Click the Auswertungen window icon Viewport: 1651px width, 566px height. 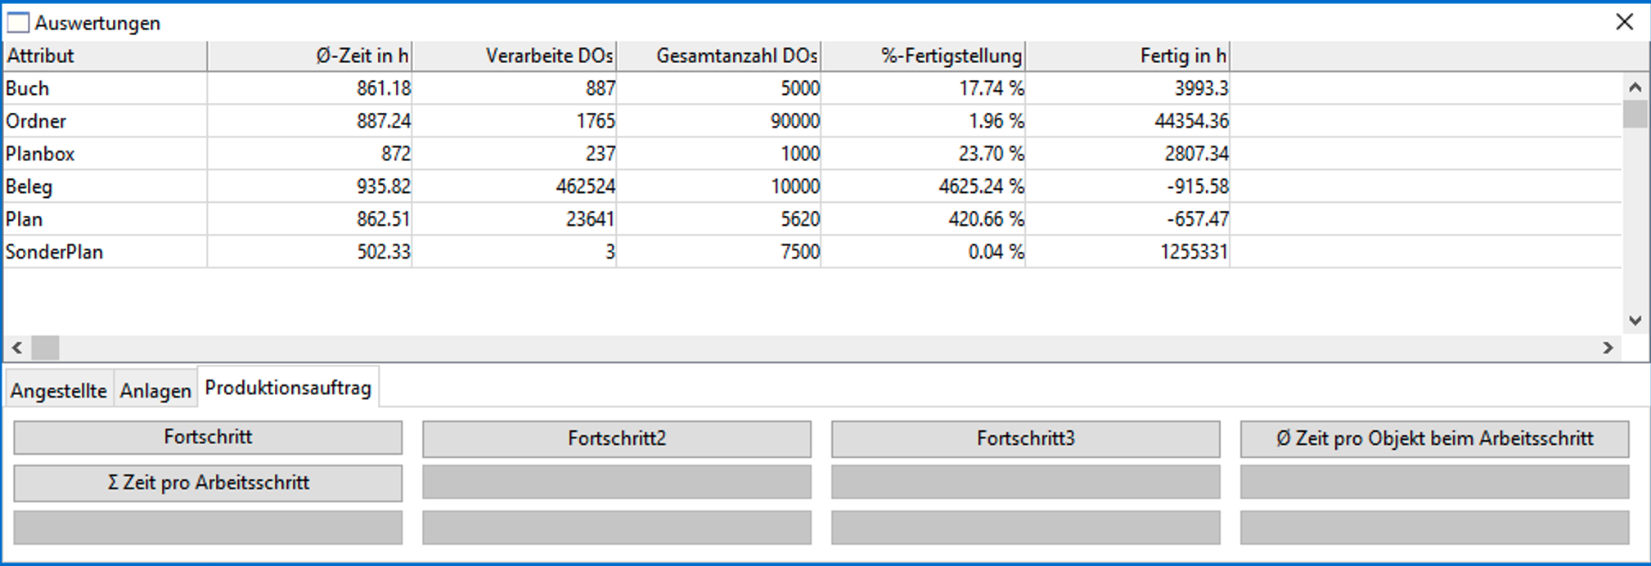coord(18,23)
